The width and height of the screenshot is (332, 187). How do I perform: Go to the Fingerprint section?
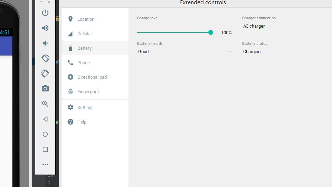pos(88,92)
